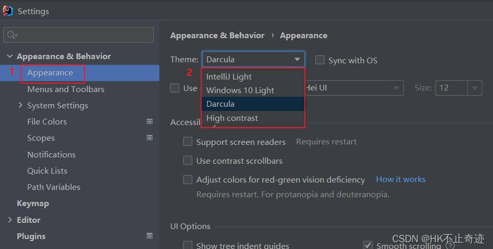Image resolution: width=493 pixels, height=249 pixels.
Task: Click the Appearance breadcrumb label
Action: click(x=304, y=36)
